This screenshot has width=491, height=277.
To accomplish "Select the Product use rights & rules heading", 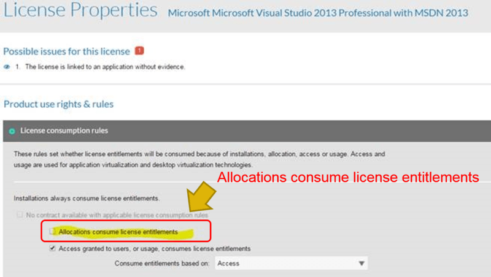I will tap(58, 104).
